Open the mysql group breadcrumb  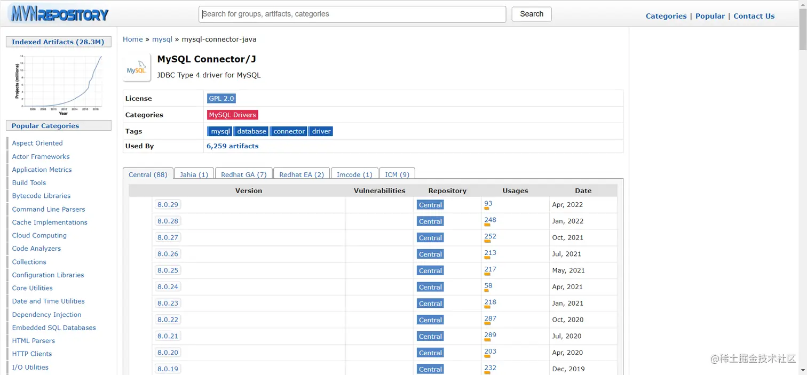(162, 39)
